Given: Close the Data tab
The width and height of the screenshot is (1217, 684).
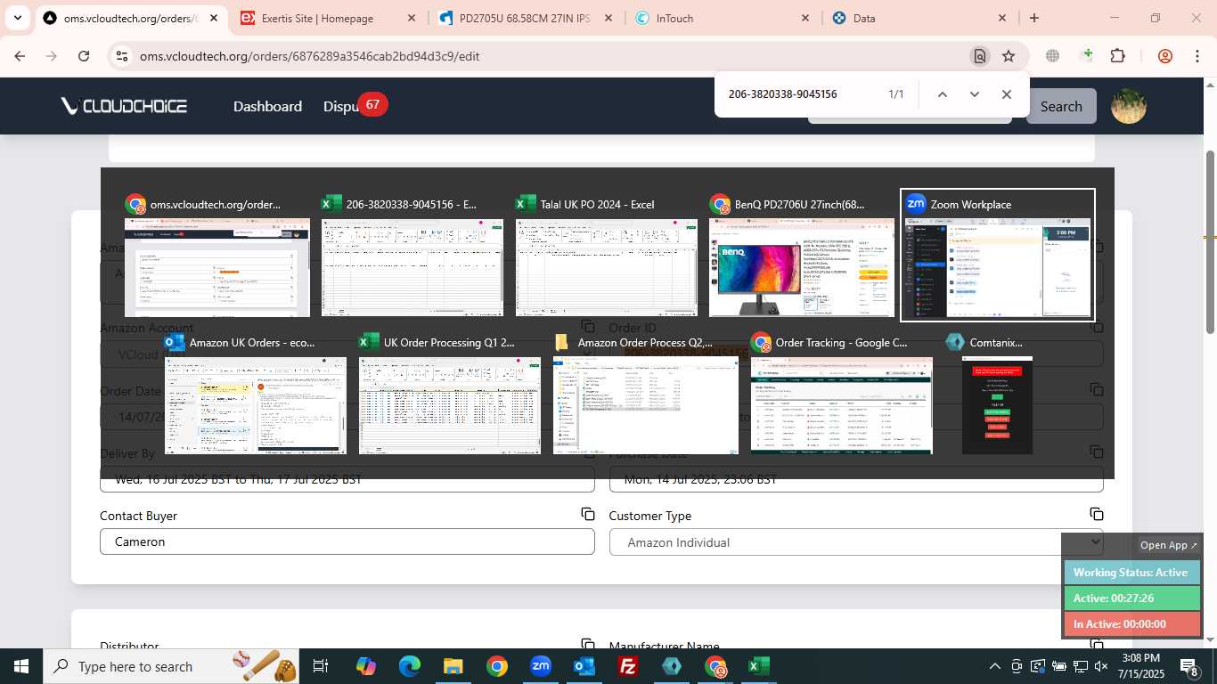Looking at the screenshot, I should tap(1002, 18).
